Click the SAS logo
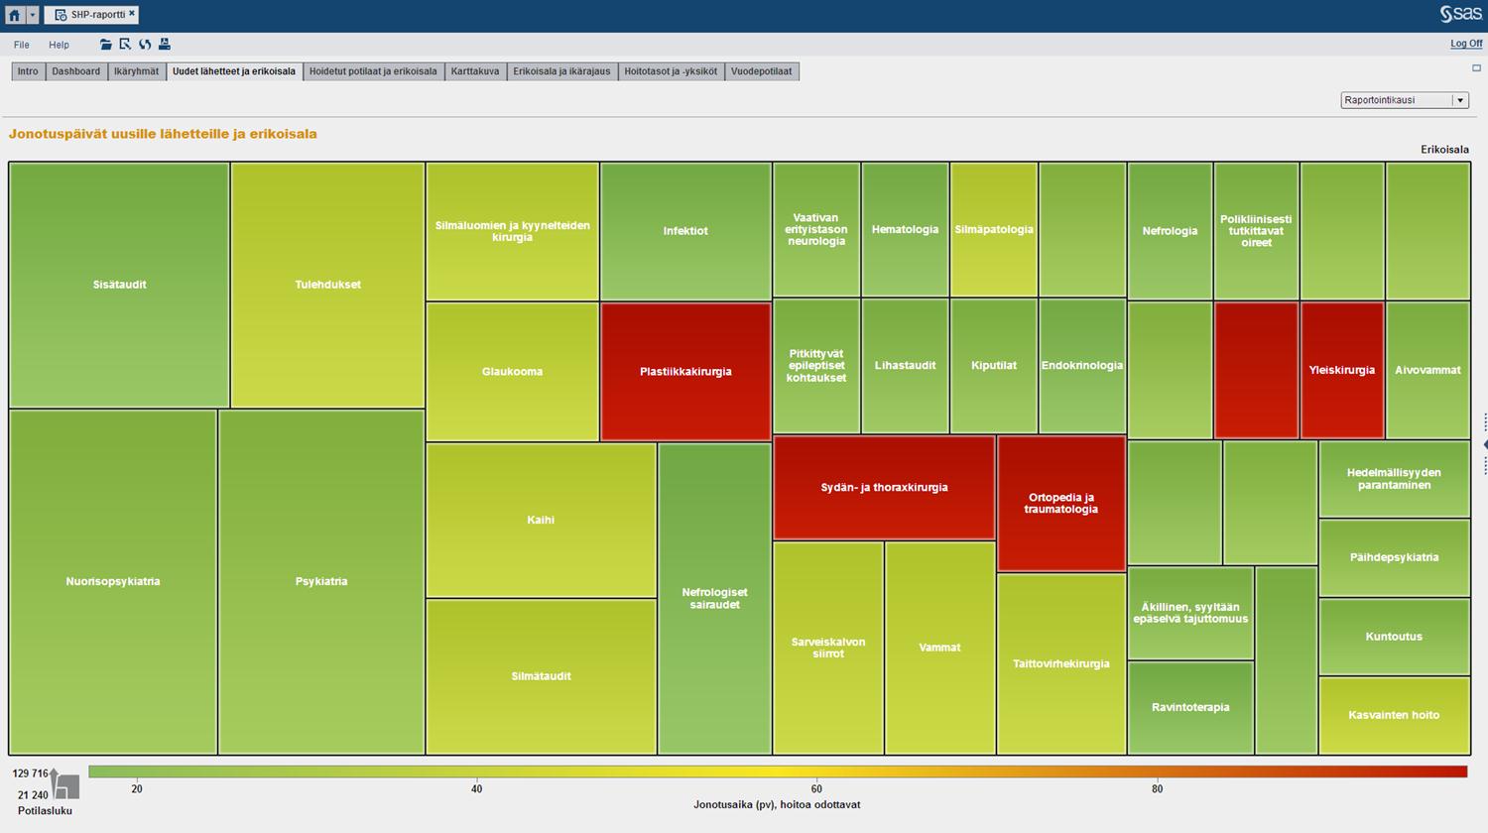 (x=1460, y=14)
